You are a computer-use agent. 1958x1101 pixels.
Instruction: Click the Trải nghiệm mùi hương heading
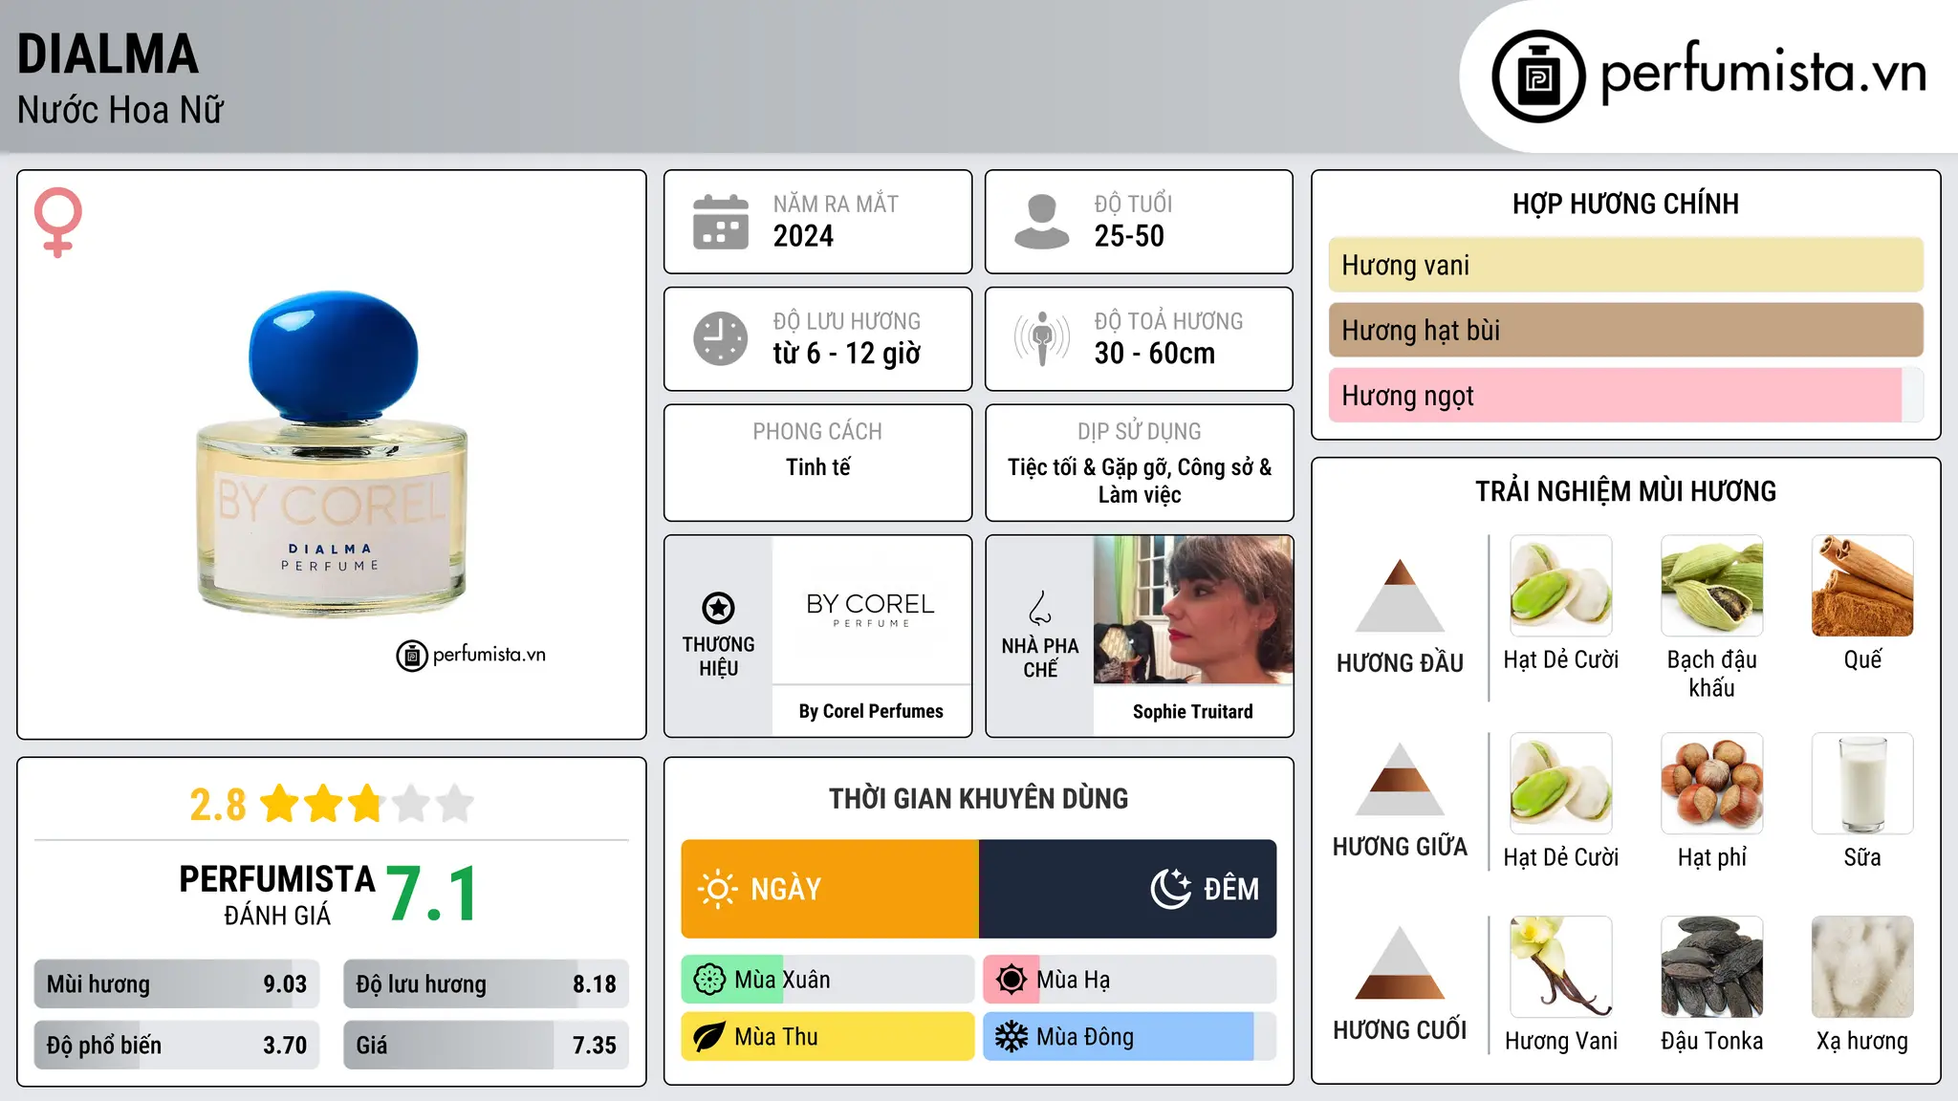(x=1625, y=492)
